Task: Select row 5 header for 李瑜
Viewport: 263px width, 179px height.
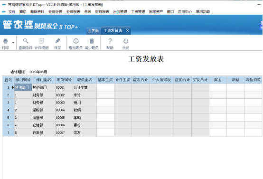Action: click(x=9, y=118)
